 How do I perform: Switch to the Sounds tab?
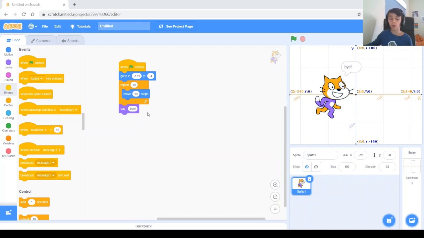[x=70, y=41]
